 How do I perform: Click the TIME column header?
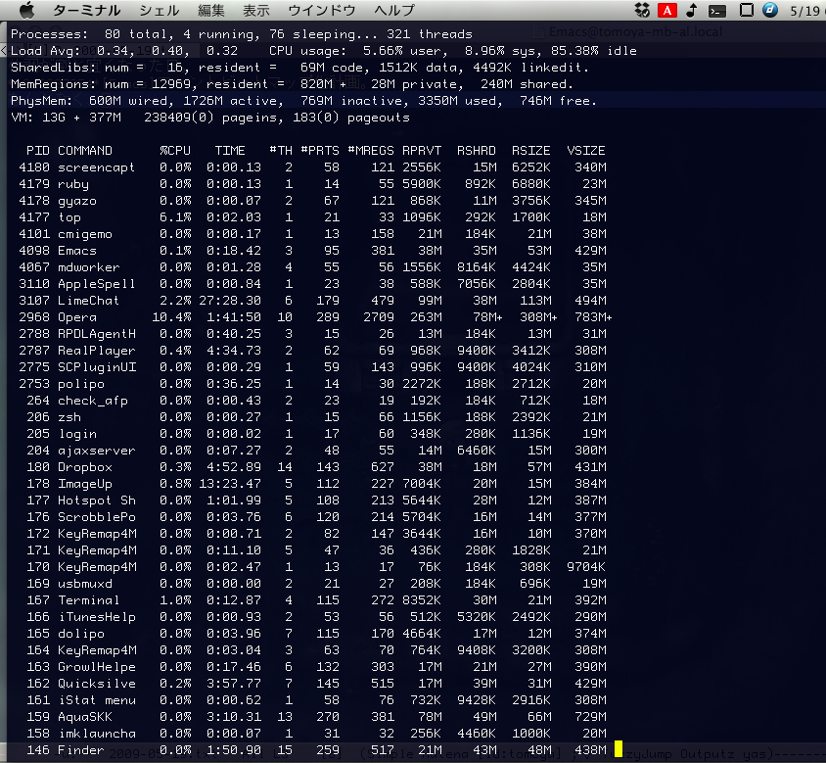pyautogui.click(x=230, y=150)
